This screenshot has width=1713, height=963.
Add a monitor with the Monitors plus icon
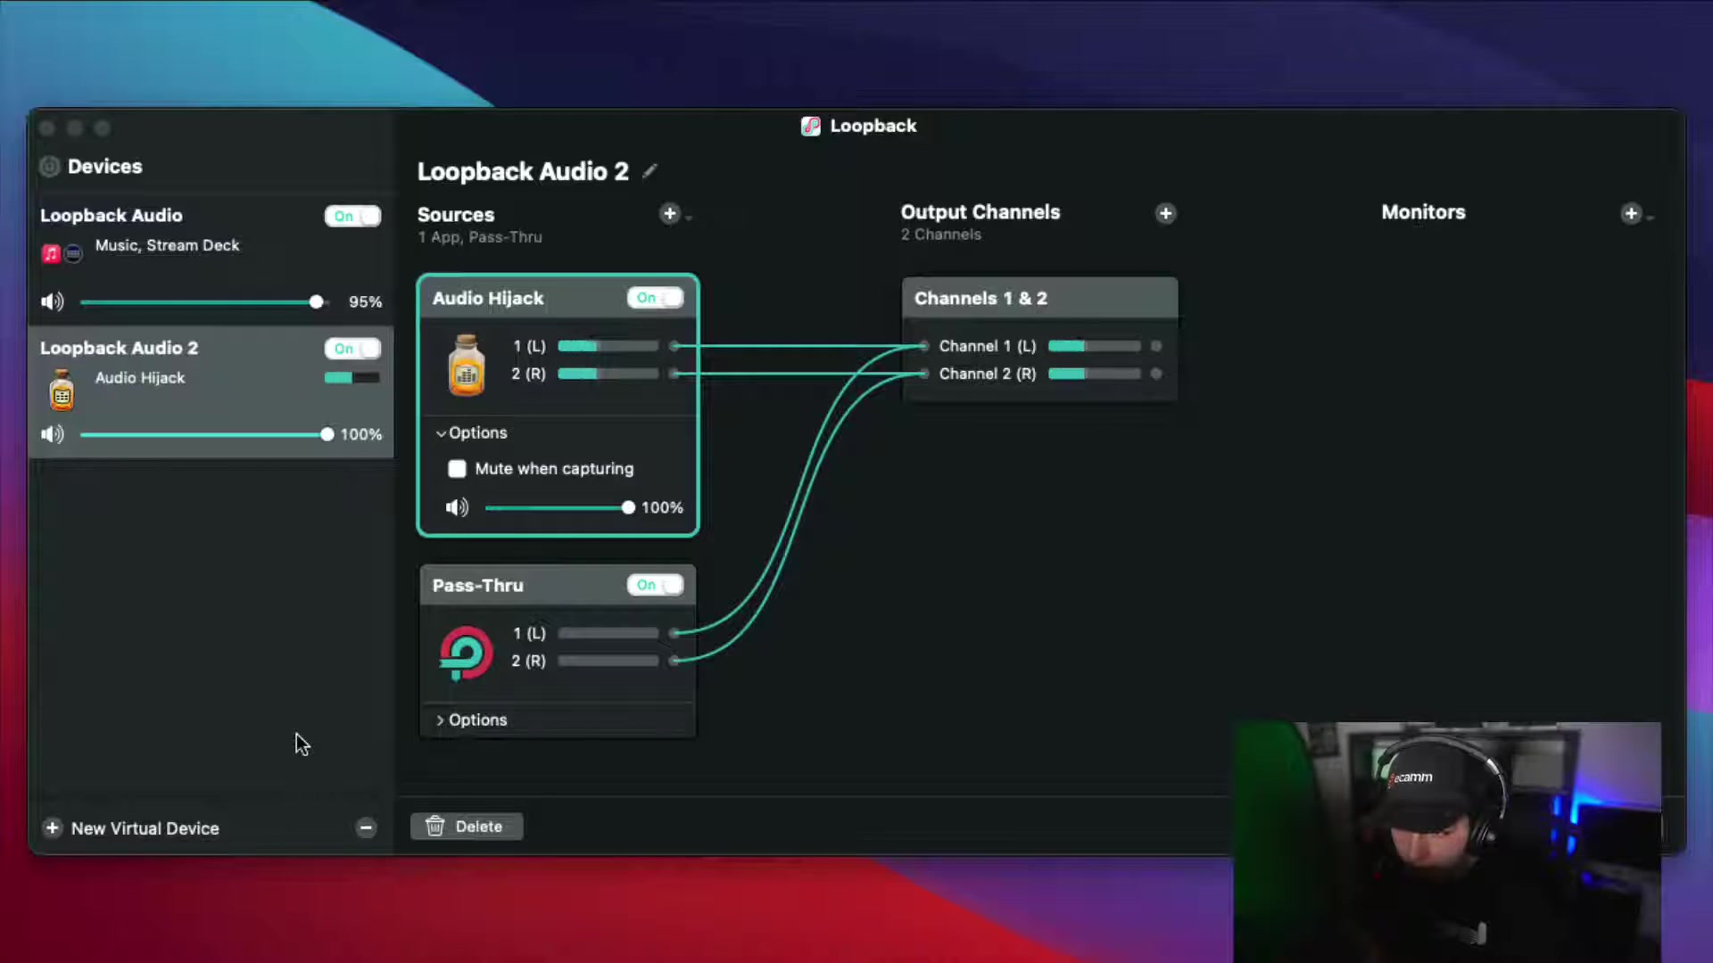(x=1631, y=213)
